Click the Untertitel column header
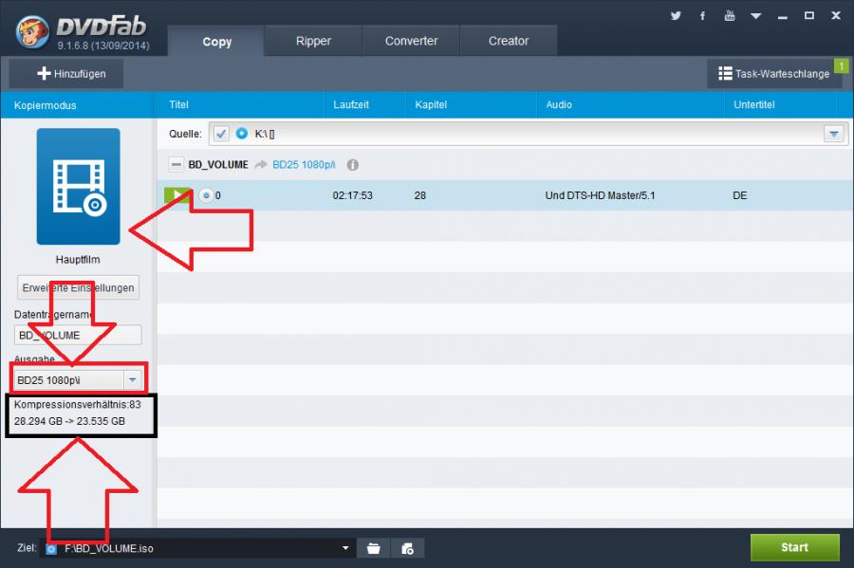This screenshot has width=854, height=568. pos(753,104)
